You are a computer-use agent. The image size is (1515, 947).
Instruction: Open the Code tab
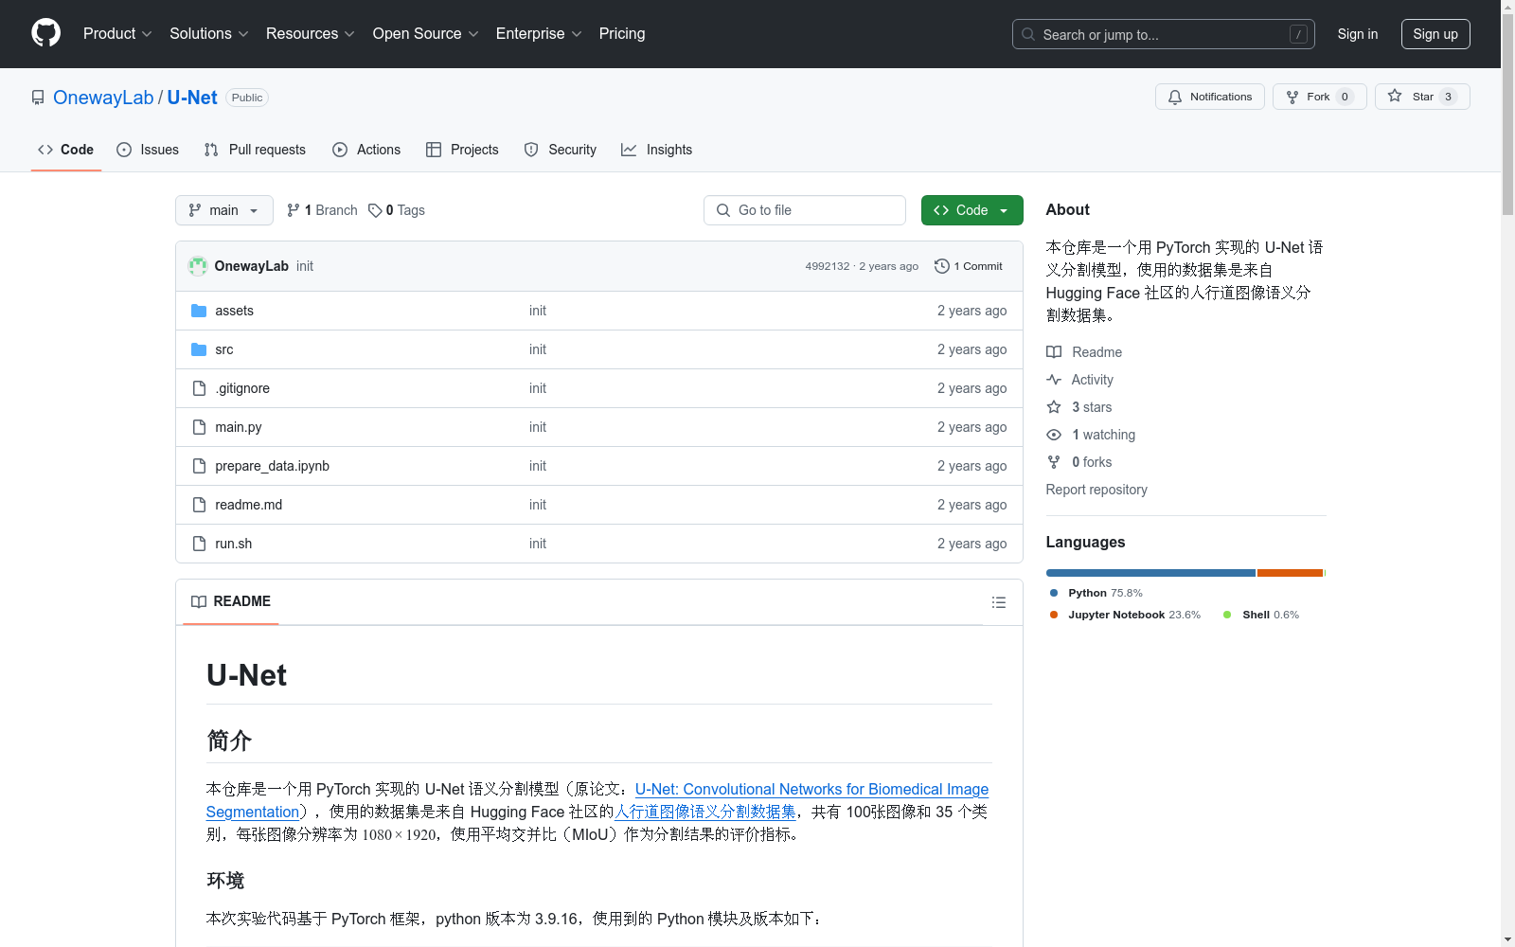click(x=66, y=150)
